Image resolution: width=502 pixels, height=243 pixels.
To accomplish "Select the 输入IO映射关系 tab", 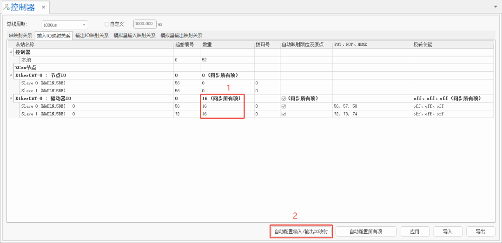I will pos(54,35).
